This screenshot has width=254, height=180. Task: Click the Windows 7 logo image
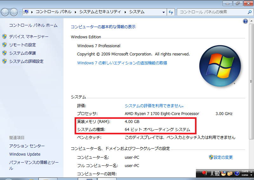(x=220, y=66)
